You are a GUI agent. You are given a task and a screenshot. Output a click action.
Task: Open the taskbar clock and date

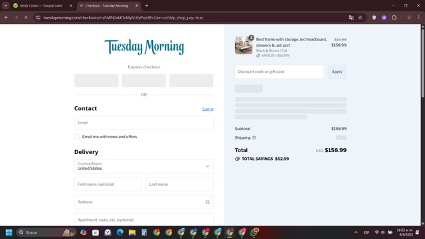click(405, 232)
